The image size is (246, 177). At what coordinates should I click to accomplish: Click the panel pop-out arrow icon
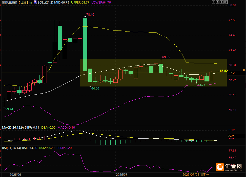(226, 2)
